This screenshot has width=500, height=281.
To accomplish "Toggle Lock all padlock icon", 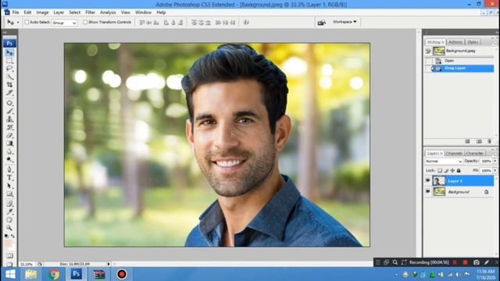I will click(459, 171).
